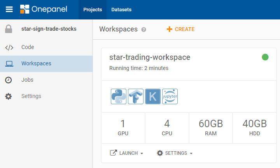The image size is (280, 168).
Task: Click the Onepanel logo
Action: 43,9
